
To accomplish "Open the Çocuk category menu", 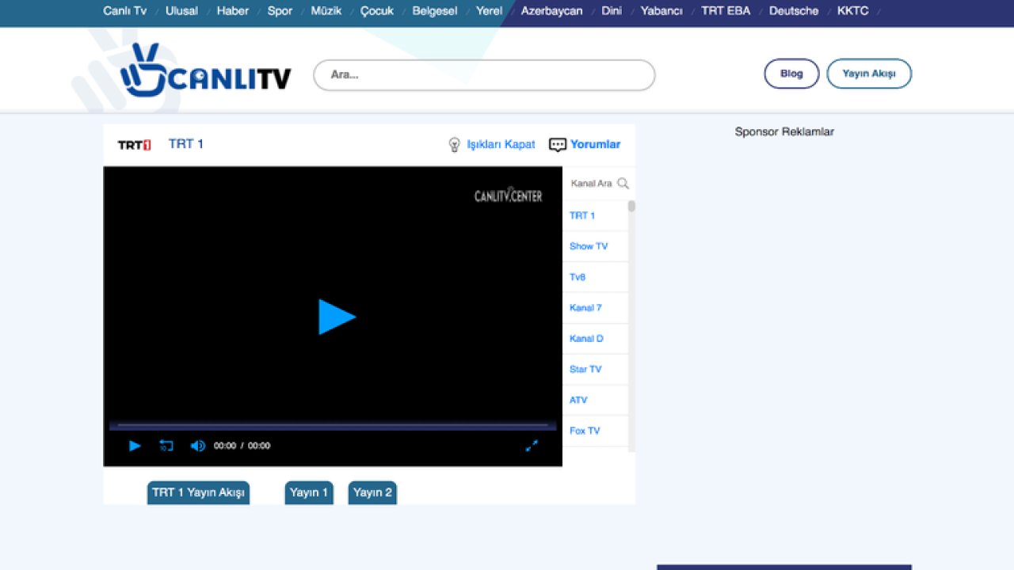I will (x=377, y=11).
